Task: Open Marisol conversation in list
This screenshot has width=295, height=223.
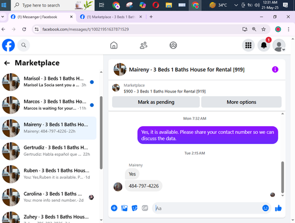Action: (48, 82)
